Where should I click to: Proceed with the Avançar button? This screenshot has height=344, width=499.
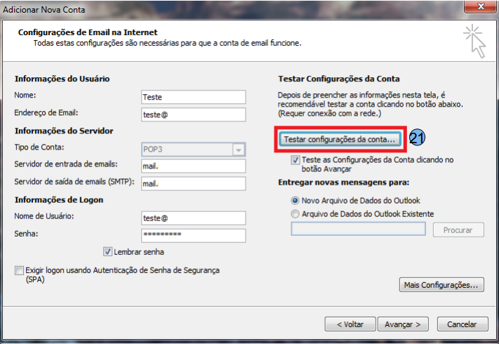pyautogui.click(x=403, y=324)
